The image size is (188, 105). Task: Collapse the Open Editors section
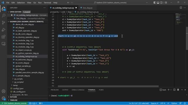click(x=9, y=12)
